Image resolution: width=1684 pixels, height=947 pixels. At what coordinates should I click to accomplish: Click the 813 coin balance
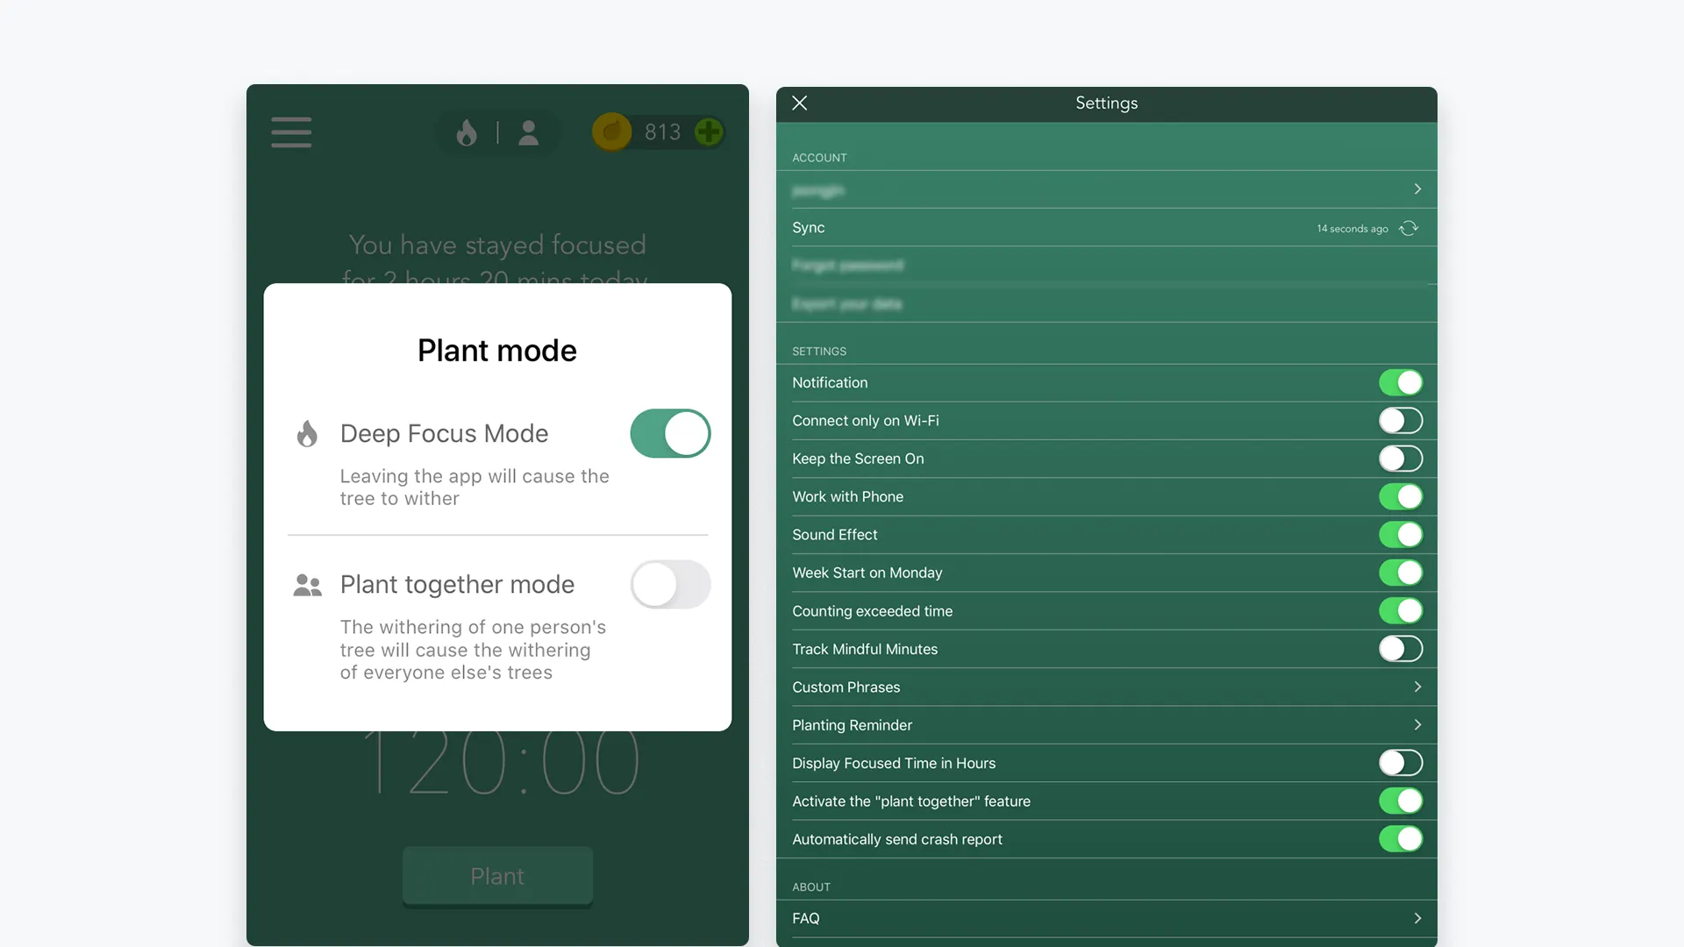pyautogui.click(x=662, y=132)
